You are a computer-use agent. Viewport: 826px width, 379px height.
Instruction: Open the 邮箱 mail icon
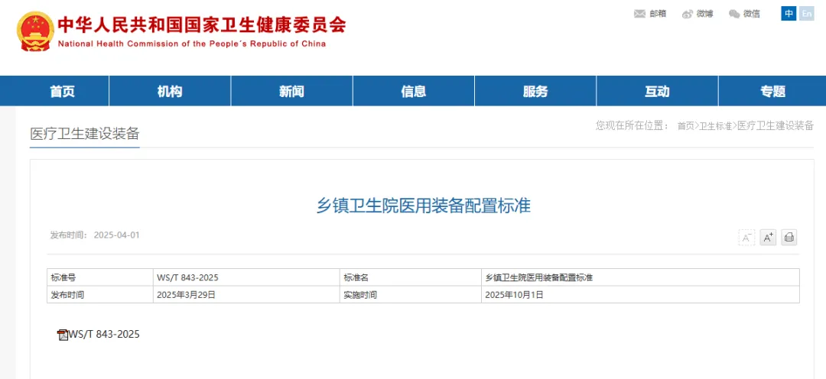tap(640, 14)
